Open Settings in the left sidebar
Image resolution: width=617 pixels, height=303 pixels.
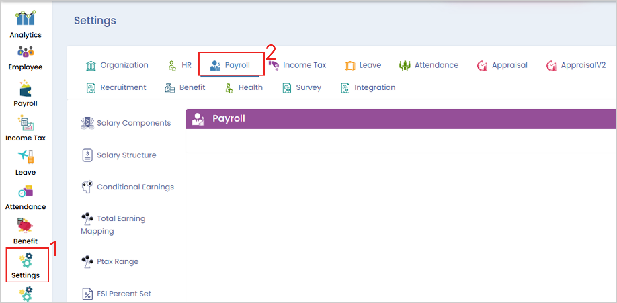tap(26, 265)
